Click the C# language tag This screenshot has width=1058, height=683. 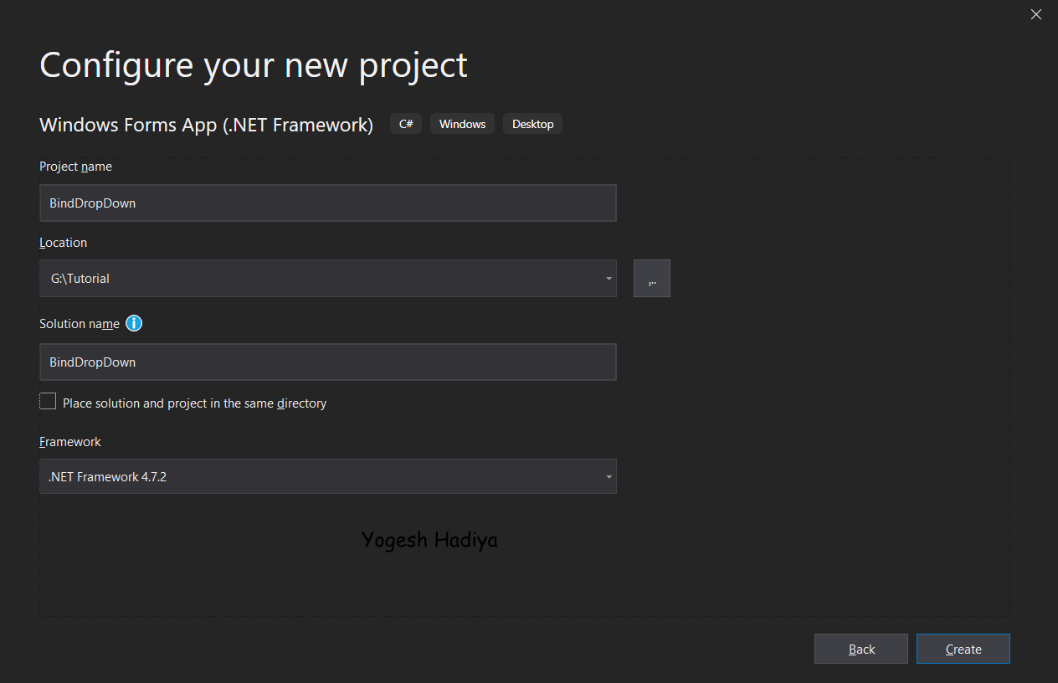click(x=406, y=124)
